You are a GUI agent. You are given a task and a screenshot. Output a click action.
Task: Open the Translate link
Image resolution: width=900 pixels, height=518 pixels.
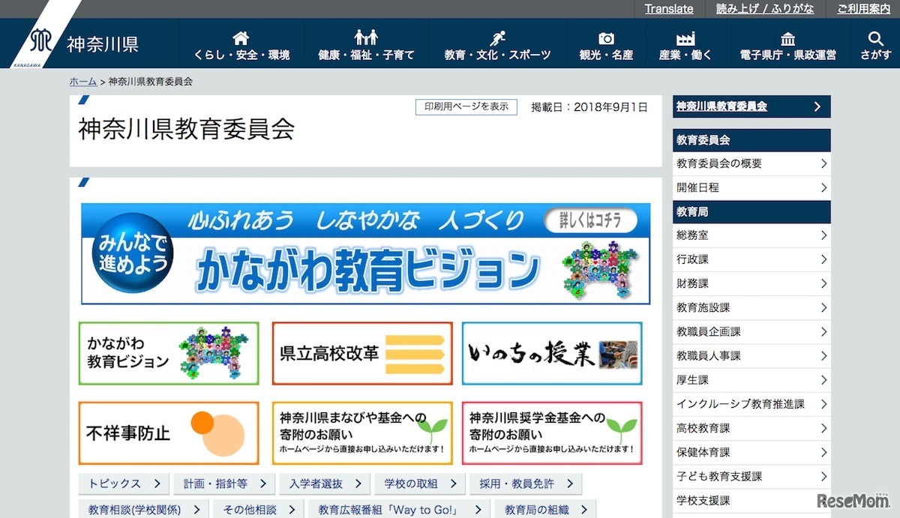tap(668, 8)
